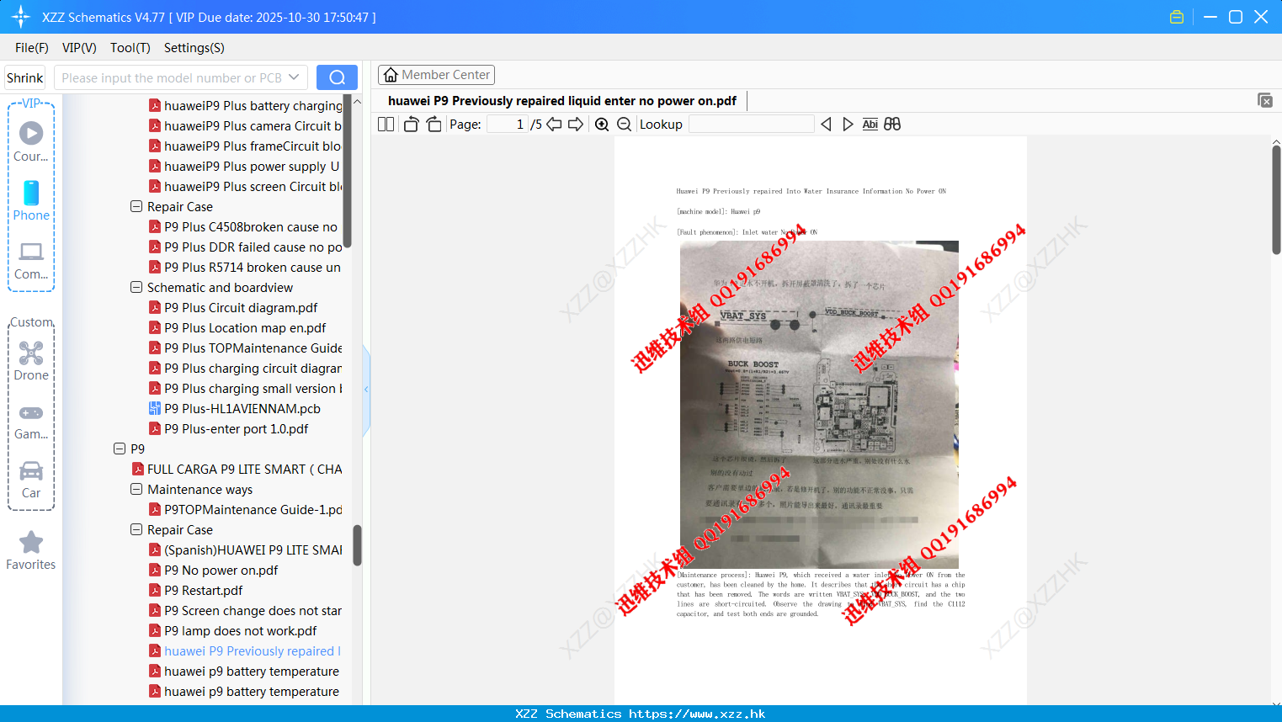
Task: Click the yellow toolbox icon in title bar
Action: 1177,17
